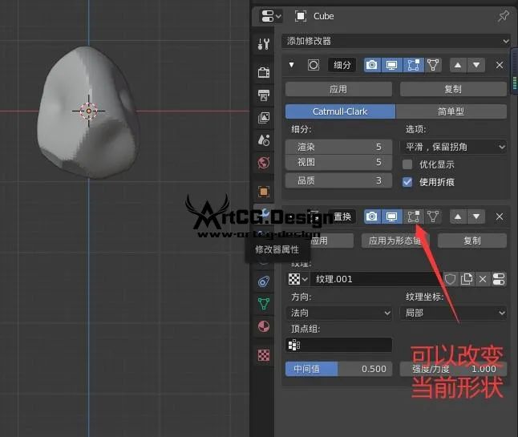Toggle edit mode display of 细分 modifier
The width and height of the screenshot is (518, 437).
413,65
